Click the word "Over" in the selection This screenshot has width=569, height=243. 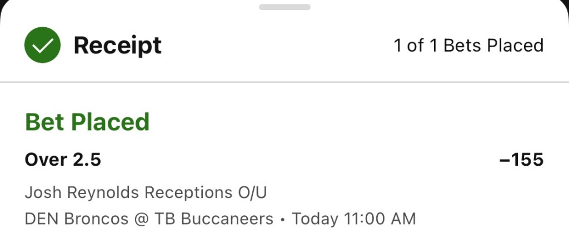pos(46,160)
